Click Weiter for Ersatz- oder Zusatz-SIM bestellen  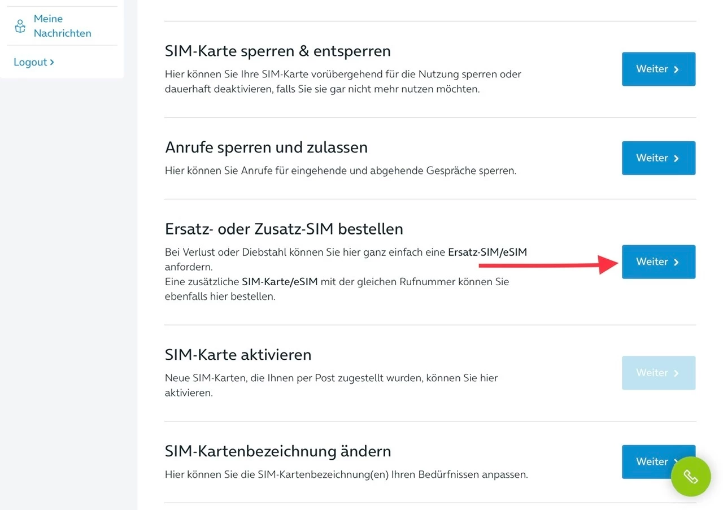[658, 261]
